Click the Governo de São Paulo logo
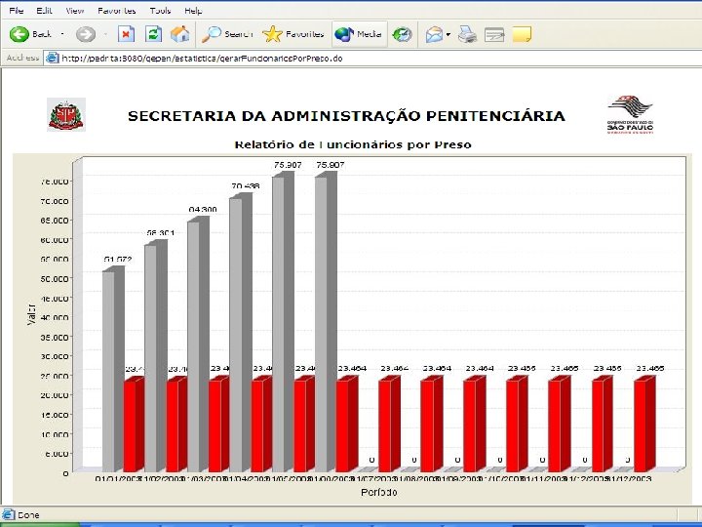Viewport: 702px width, 527px height. tap(631, 115)
